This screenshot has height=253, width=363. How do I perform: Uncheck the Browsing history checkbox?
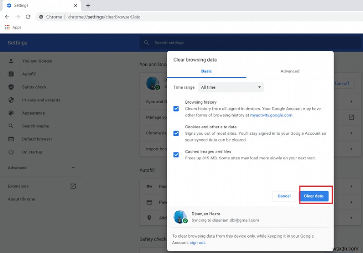click(x=176, y=109)
